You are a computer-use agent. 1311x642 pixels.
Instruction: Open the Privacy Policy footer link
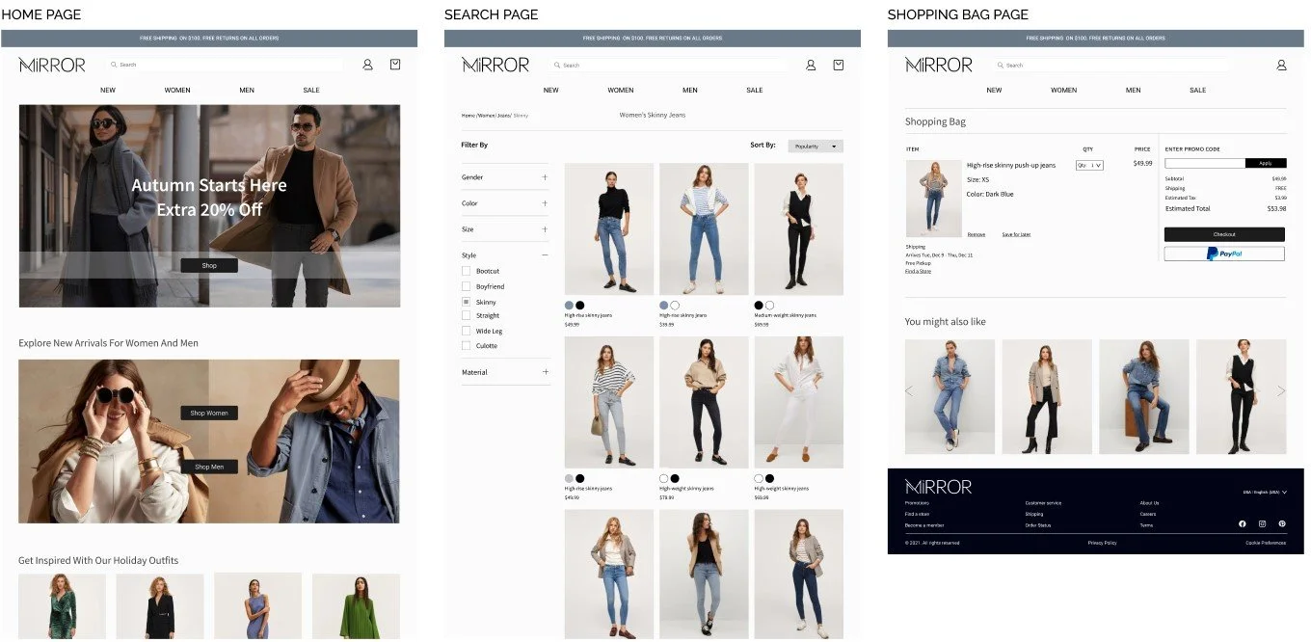1102,543
